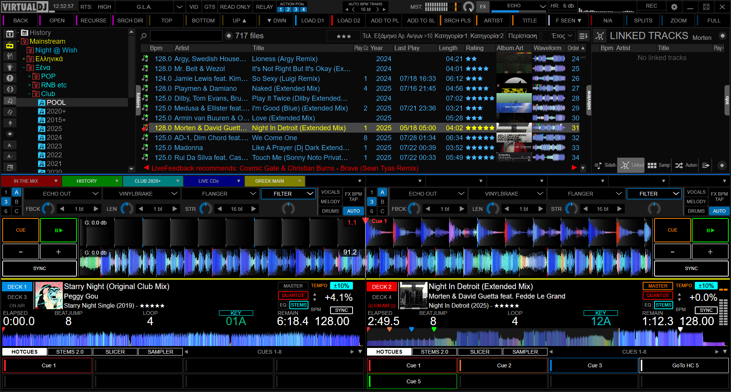Click the radio icon in the left sidebar

tap(10, 45)
